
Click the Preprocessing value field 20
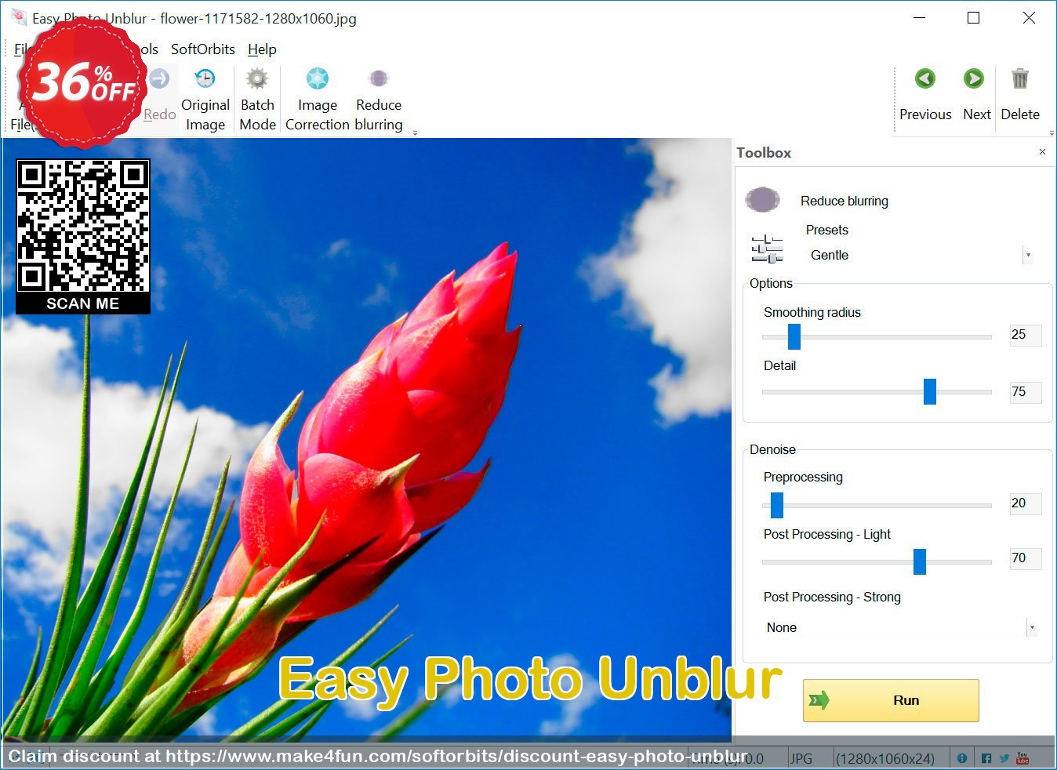point(1026,503)
